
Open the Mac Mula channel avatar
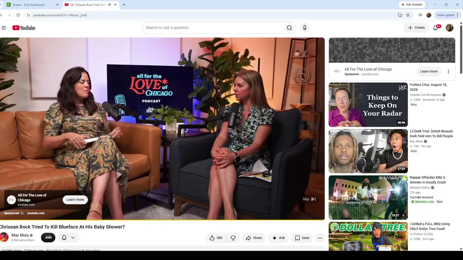click(4, 237)
